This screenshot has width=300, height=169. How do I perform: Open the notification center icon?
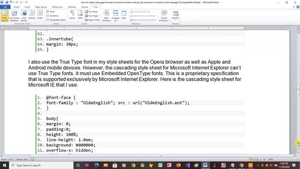pos(294,165)
